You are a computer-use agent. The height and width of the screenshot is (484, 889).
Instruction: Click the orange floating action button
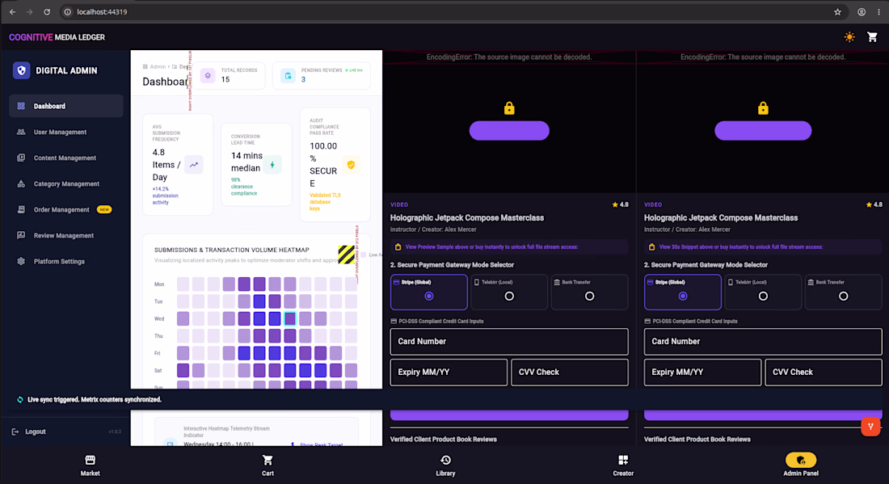pyautogui.click(x=870, y=426)
